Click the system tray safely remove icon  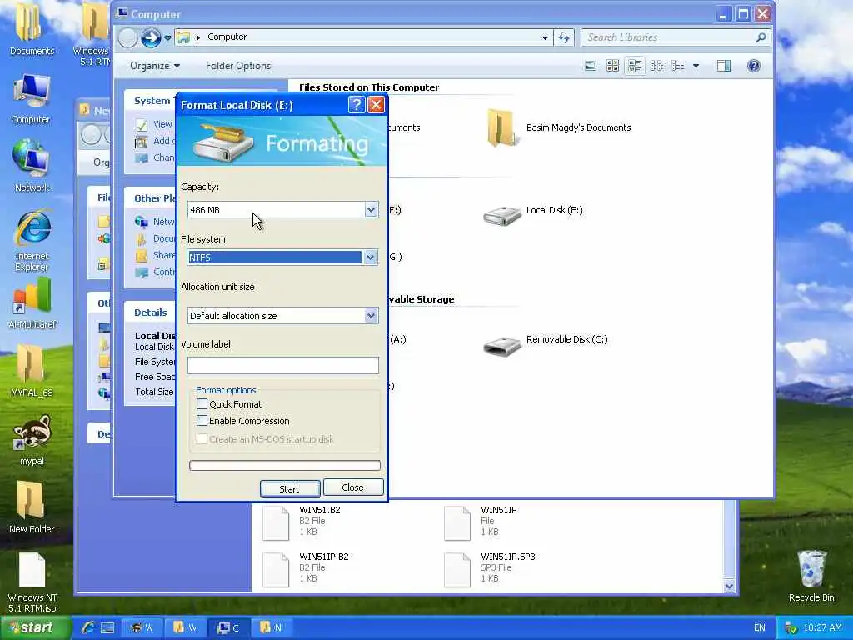click(x=790, y=627)
